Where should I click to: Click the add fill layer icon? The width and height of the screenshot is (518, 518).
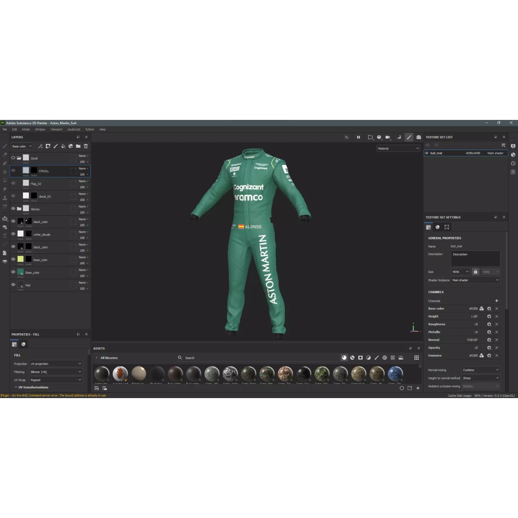tap(63, 146)
